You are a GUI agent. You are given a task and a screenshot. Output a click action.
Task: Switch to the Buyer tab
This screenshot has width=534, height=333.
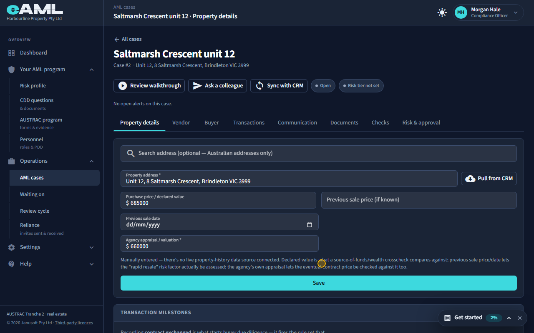212,123
